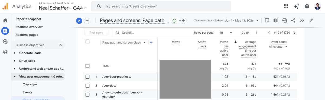Image resolution: width=325 pixels, height=100 pixels.
Task: Open Realtime pages
Action: [27, 35]
